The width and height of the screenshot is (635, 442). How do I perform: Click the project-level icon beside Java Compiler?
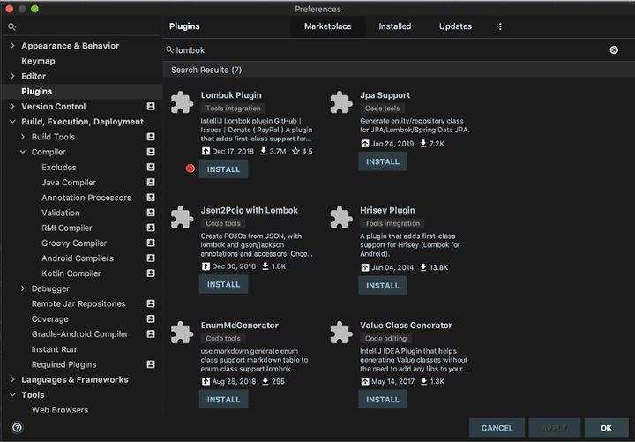151,182
